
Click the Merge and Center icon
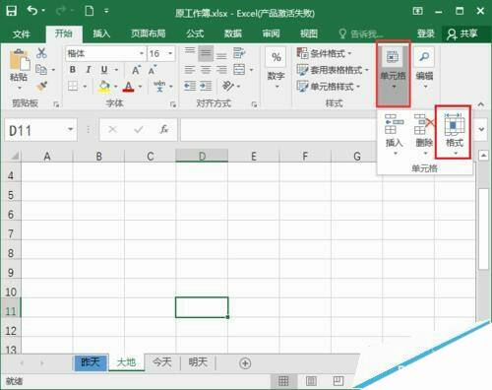(x=239, y=70)
